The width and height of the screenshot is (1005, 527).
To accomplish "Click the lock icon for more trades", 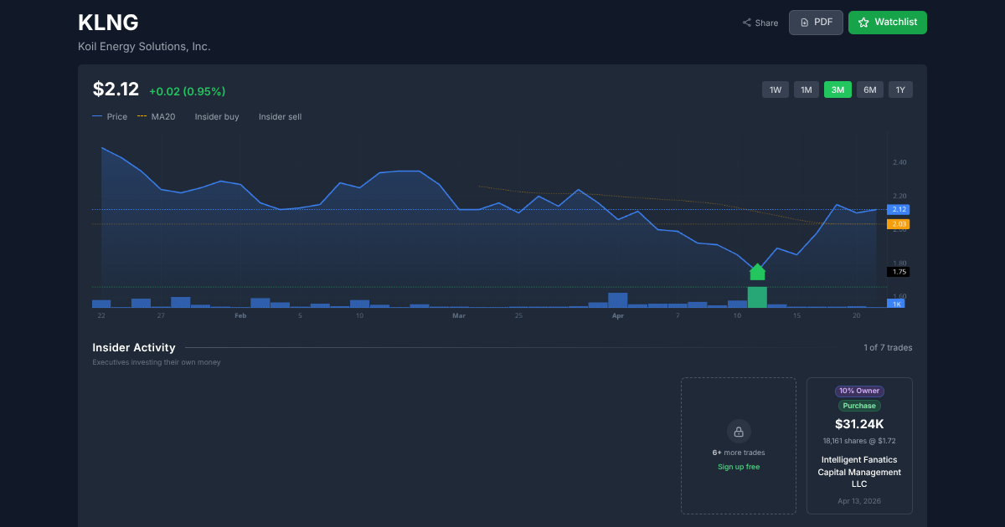I will pos(739,432).
